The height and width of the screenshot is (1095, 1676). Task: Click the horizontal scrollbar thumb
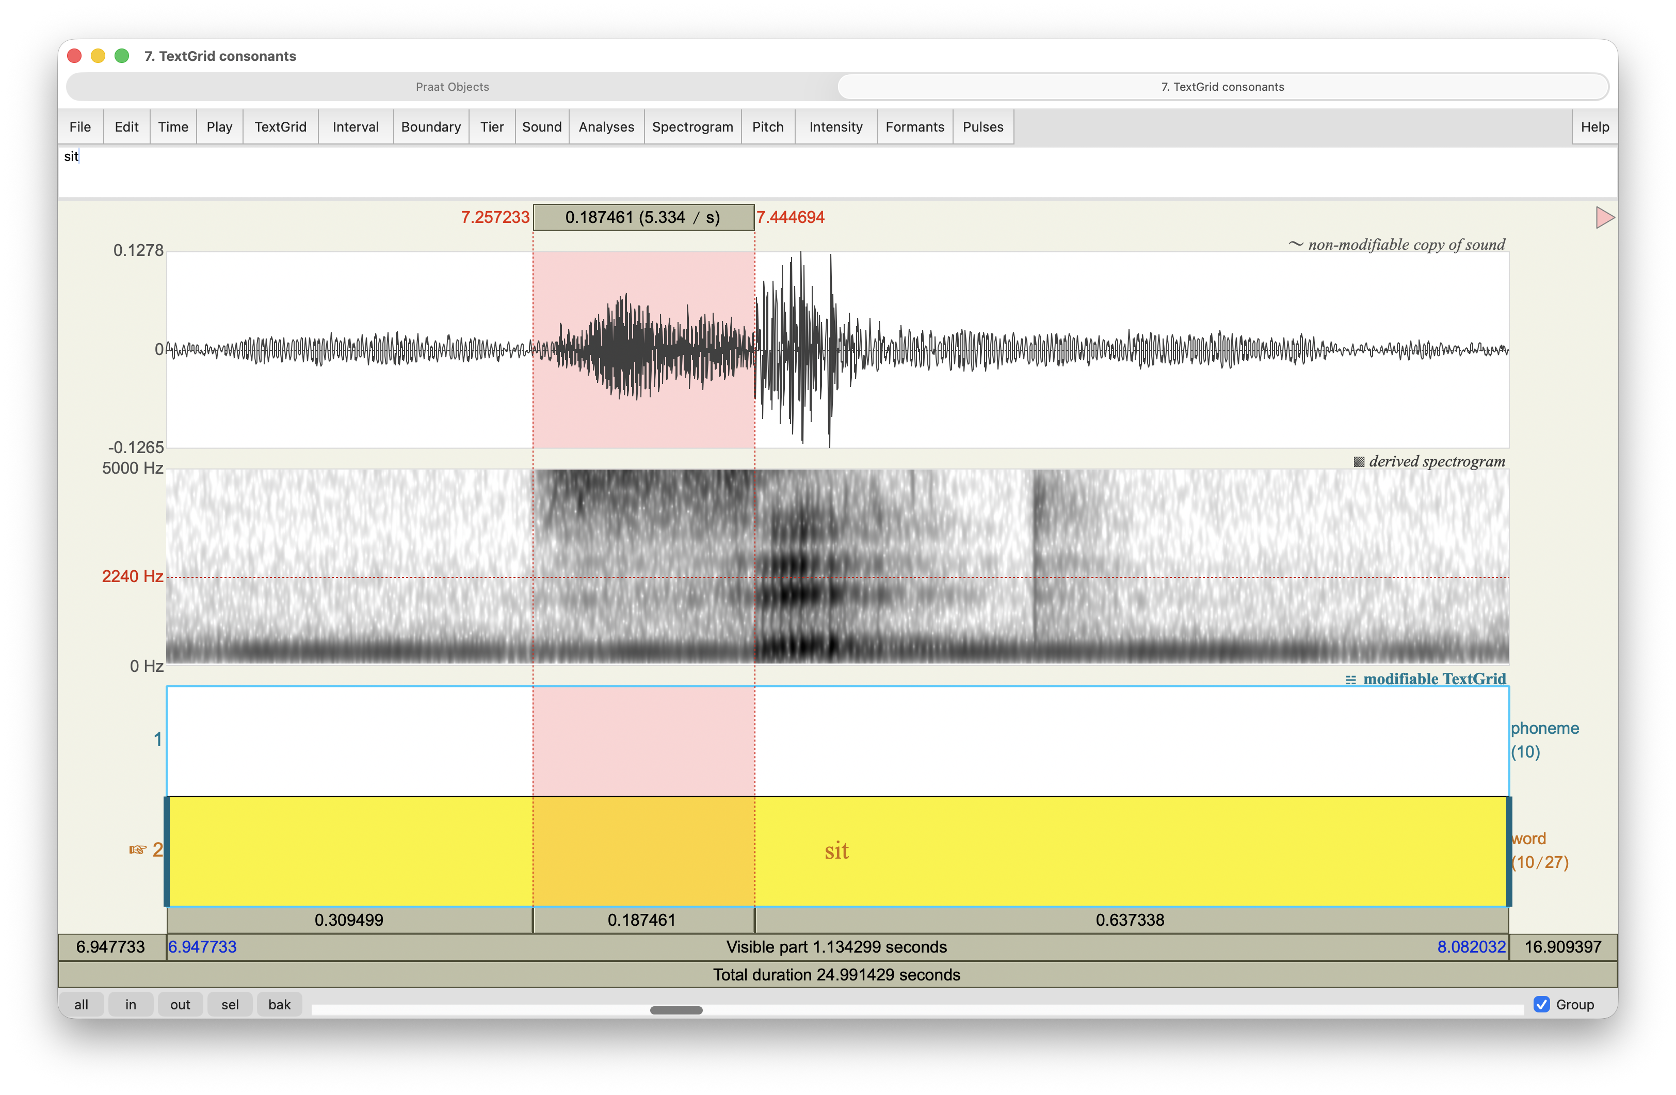click(676, 1010)
